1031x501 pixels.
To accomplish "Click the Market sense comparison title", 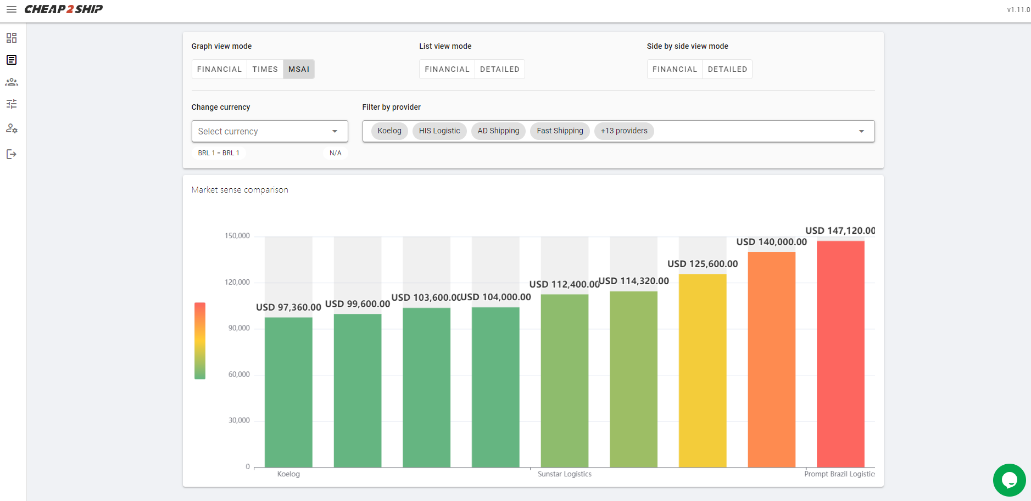I will point(240,190).
